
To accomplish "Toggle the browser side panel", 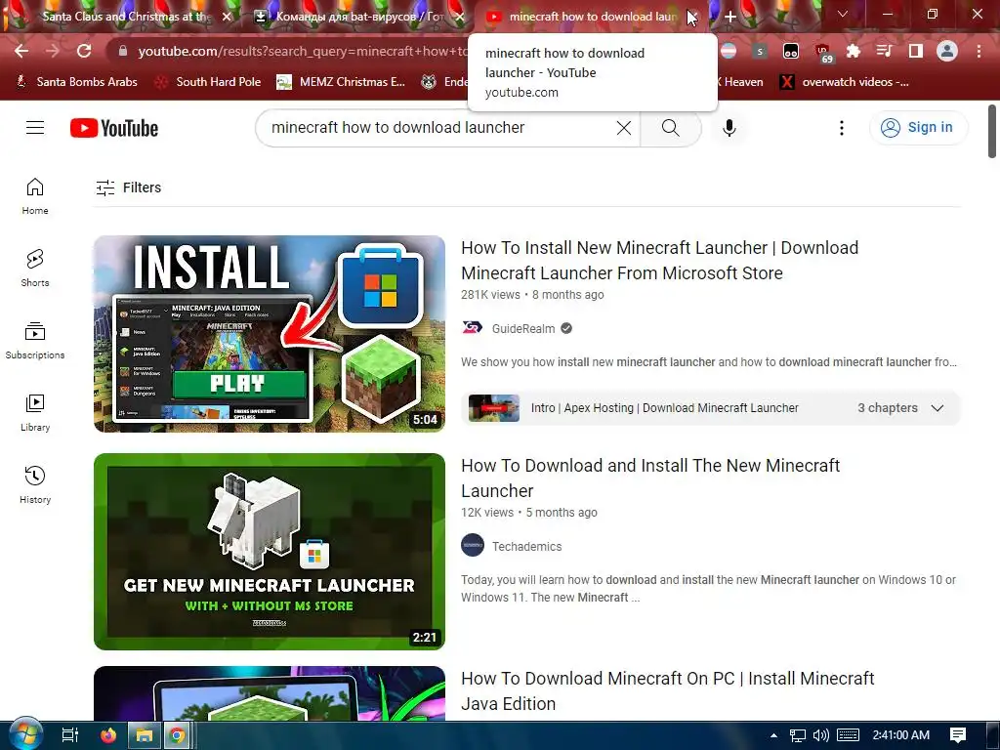I will click(x=916, y=51).
